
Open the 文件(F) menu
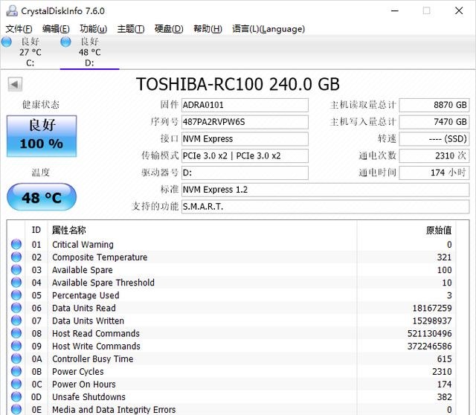(x=19, y=29)
